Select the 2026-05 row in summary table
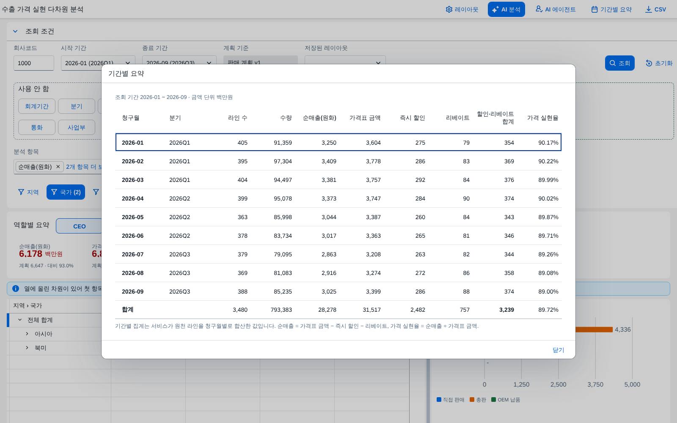677x423 pixels. coord(338,217)
